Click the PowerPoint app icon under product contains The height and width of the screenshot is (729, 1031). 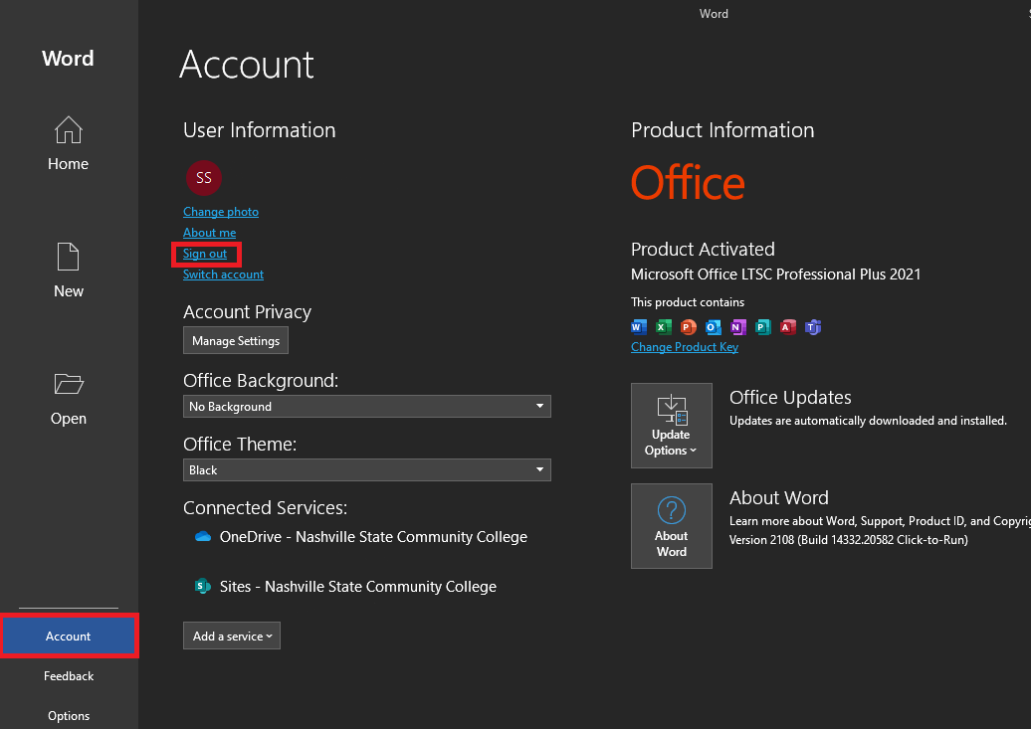pos(689,326)
